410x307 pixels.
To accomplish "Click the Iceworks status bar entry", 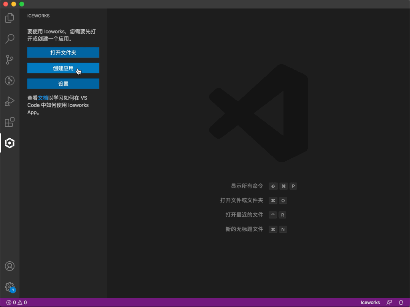I will (x=370, y=303).
